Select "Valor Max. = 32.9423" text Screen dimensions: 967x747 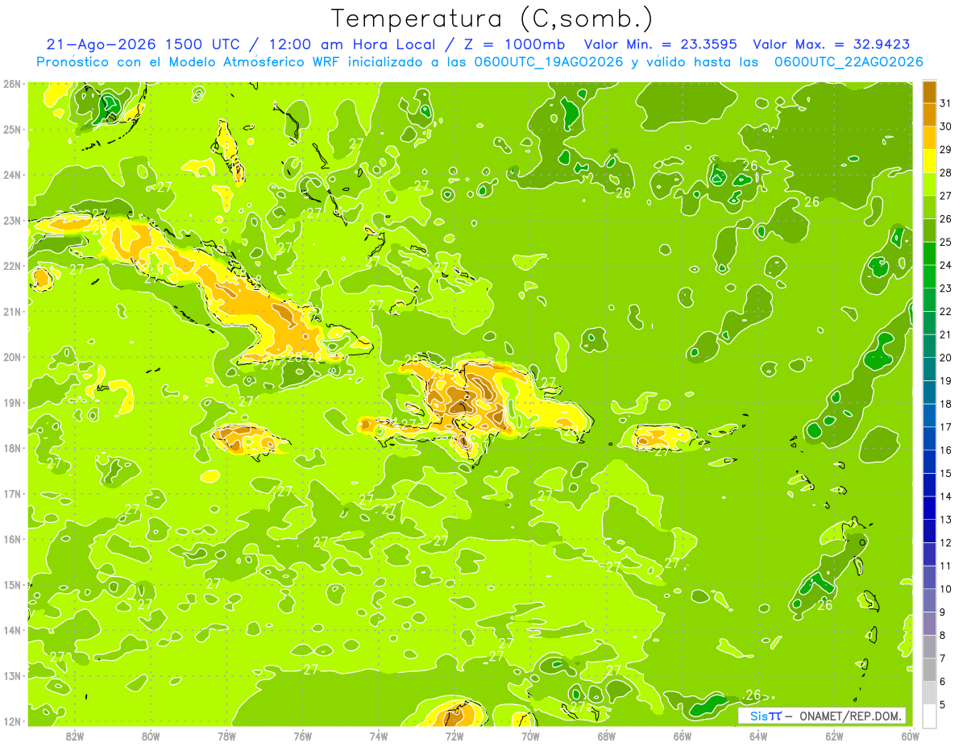pos(832,44)
